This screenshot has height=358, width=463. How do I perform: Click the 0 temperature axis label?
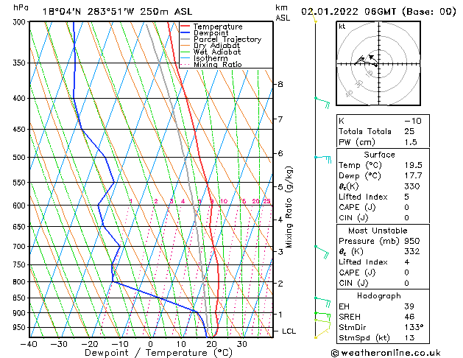pos(151,344)
